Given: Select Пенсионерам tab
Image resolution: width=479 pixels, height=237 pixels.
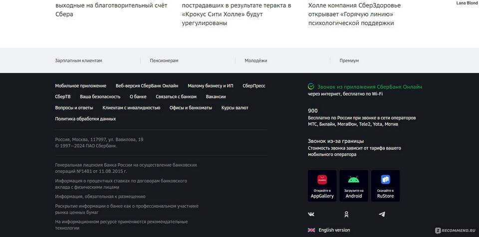Looking at the screenshot, I should pyautogui.click(x=164, y=61).
